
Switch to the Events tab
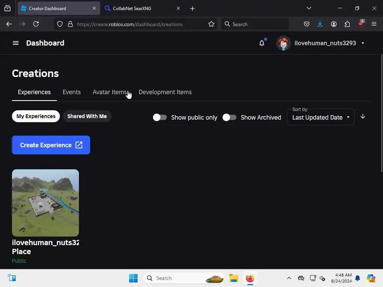click(71, 92)
